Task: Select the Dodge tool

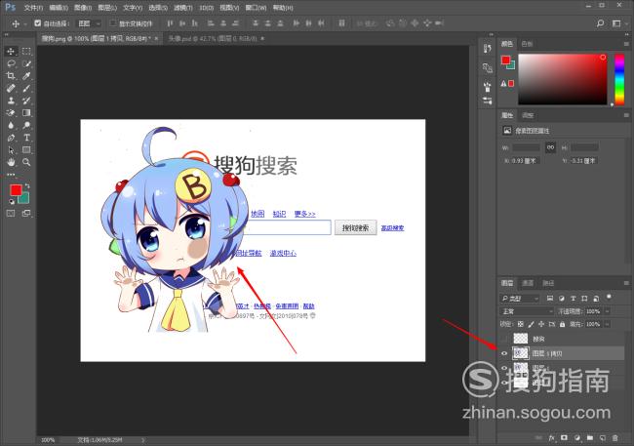Action: click(26, 126)
